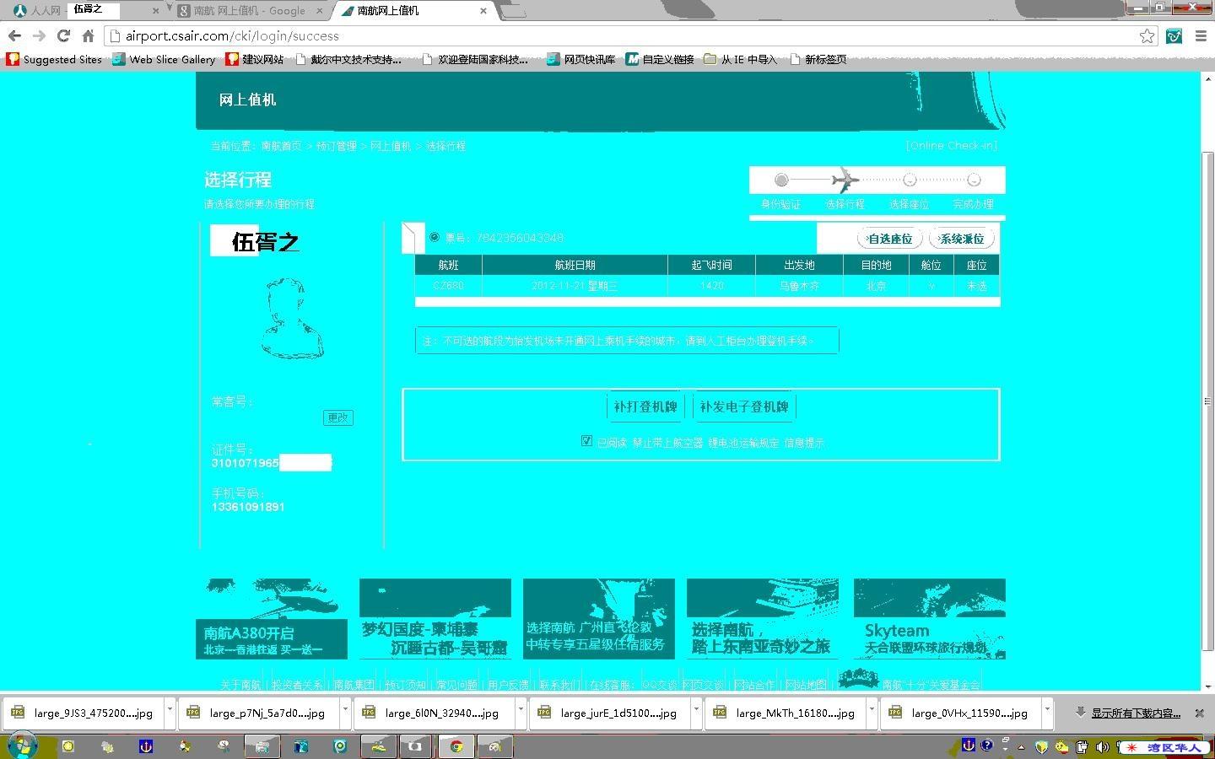Viewport: 1215px width, 759px height.
Task: Reload the current page
Action: 63,35
